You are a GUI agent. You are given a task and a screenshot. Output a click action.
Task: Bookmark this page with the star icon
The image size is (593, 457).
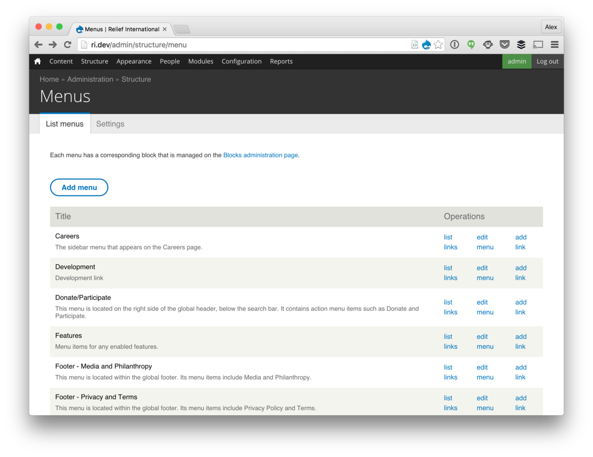click(x=439, y=45)
